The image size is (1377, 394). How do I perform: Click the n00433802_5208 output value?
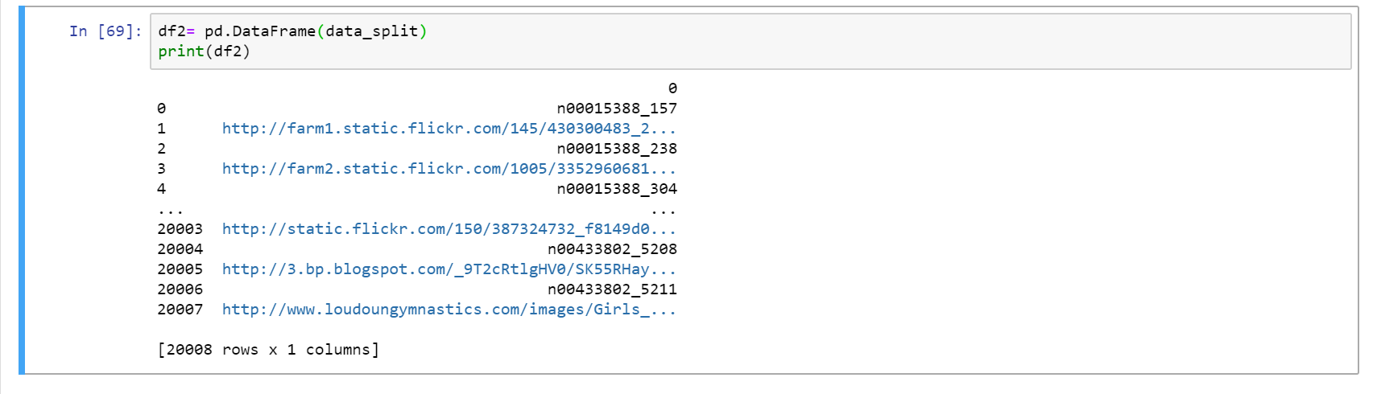click(x=612, y=249)
